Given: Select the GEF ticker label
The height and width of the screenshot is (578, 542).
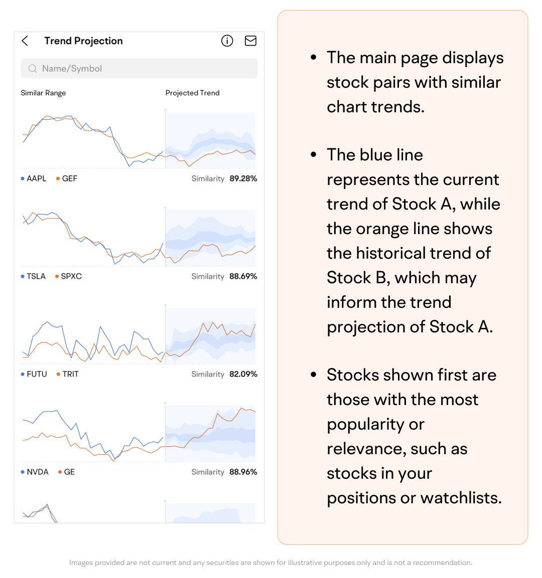Looking at the screenshot, I should pyautogui.click(x=69, y=178).
